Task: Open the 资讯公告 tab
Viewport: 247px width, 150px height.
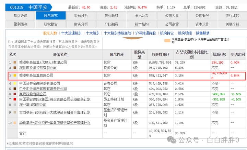Action: click(141, 15)
